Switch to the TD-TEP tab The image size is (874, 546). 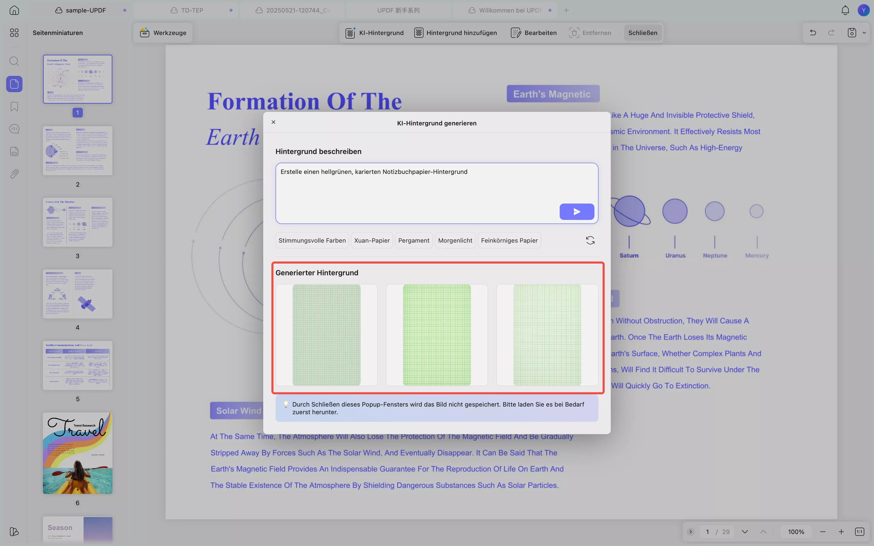pyautogui.click(x=192, y=10)
